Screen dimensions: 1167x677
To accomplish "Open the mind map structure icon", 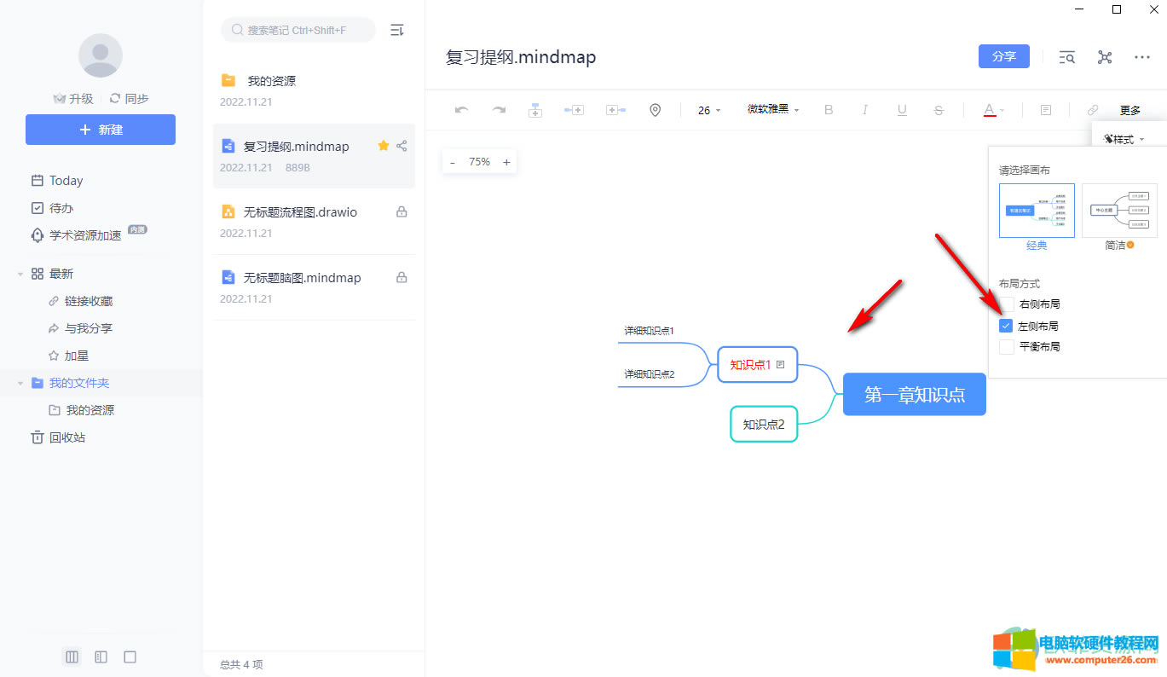I will coord(1105,57).
